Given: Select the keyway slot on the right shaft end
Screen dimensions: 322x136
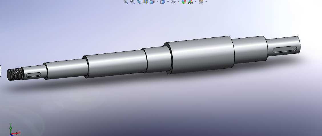Looking at the screenshot, I should 284,49.
